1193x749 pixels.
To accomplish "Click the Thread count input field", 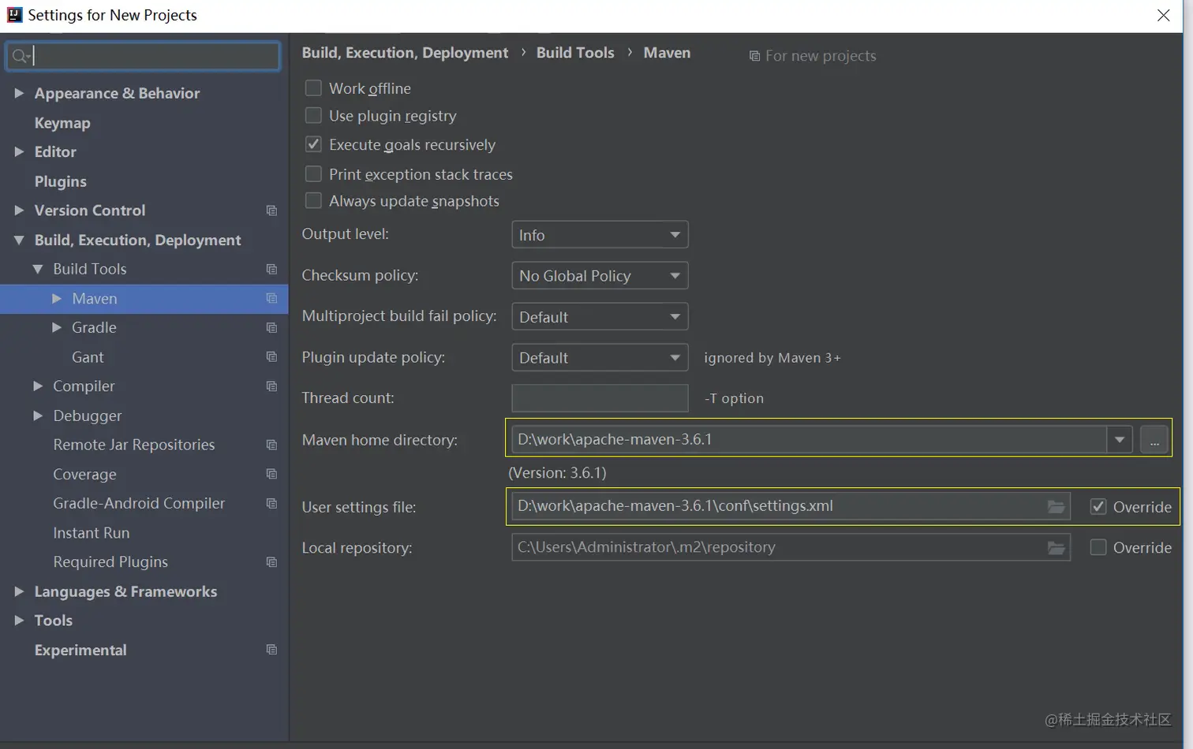I will point(600,398).
